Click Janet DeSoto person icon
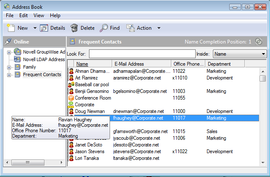This screenshot has height=177, width=270. 71,145
